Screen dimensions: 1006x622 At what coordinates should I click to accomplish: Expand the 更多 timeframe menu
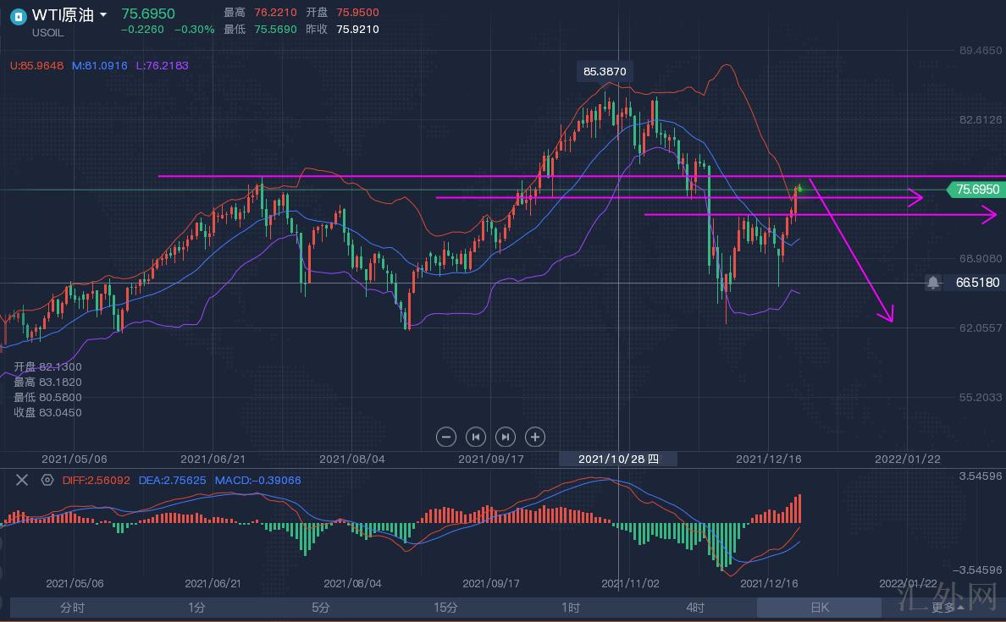(x=948, y=607)
